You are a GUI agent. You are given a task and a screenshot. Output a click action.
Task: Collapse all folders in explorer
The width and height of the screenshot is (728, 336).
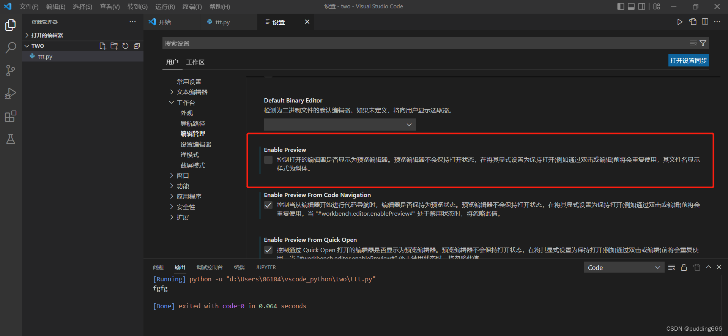[137, 46]
